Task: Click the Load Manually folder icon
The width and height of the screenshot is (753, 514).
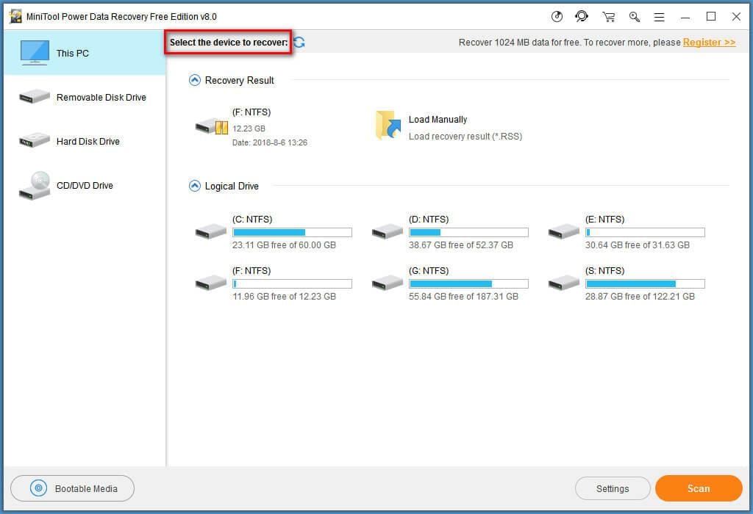Action: click(388, 125)
